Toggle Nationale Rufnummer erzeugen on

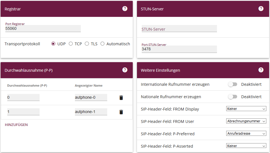(233, 97)
